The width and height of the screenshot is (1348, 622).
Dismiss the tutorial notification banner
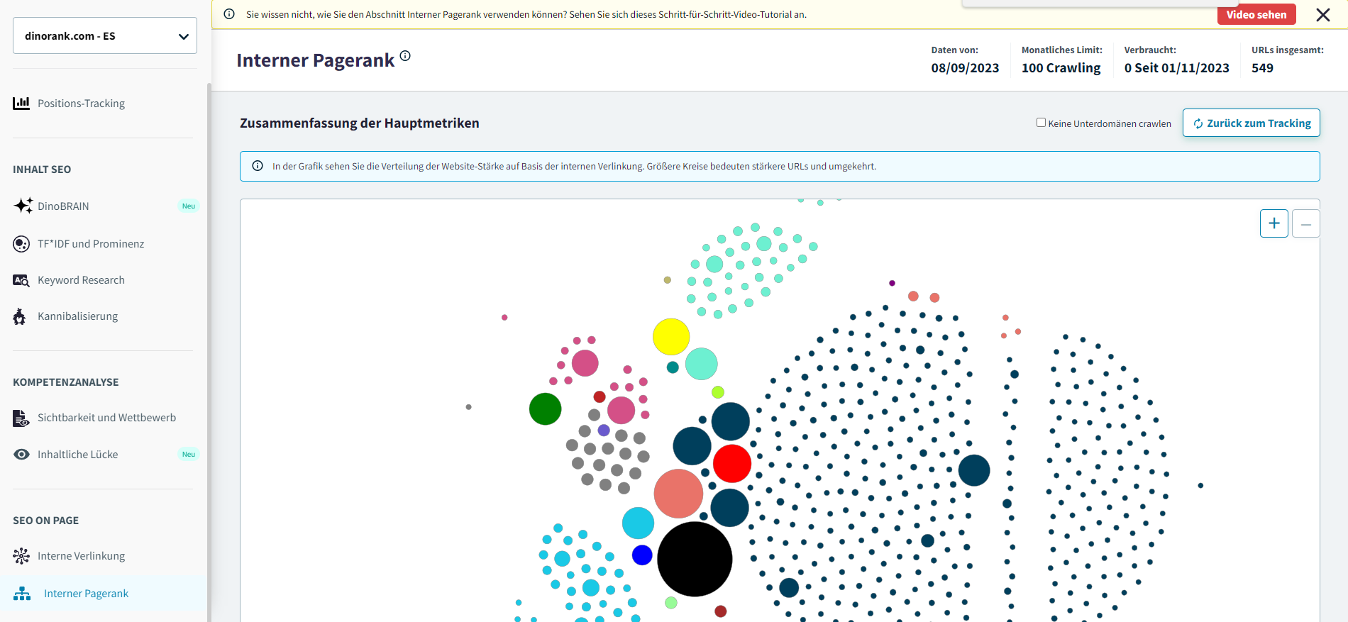[x=1322, y=15]
